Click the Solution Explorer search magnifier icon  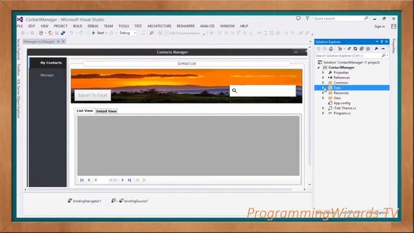pyautogui.click(x=384, y=56)
